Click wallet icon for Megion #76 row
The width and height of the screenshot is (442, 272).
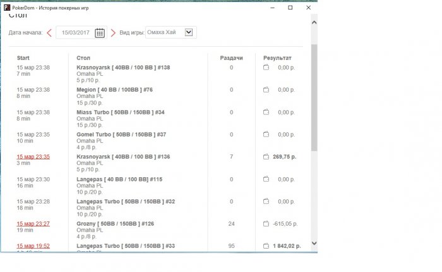click(266, 90)
